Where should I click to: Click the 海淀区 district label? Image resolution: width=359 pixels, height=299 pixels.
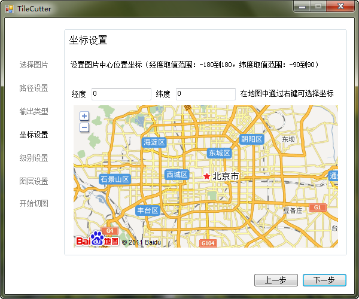(x=154, y=142)
